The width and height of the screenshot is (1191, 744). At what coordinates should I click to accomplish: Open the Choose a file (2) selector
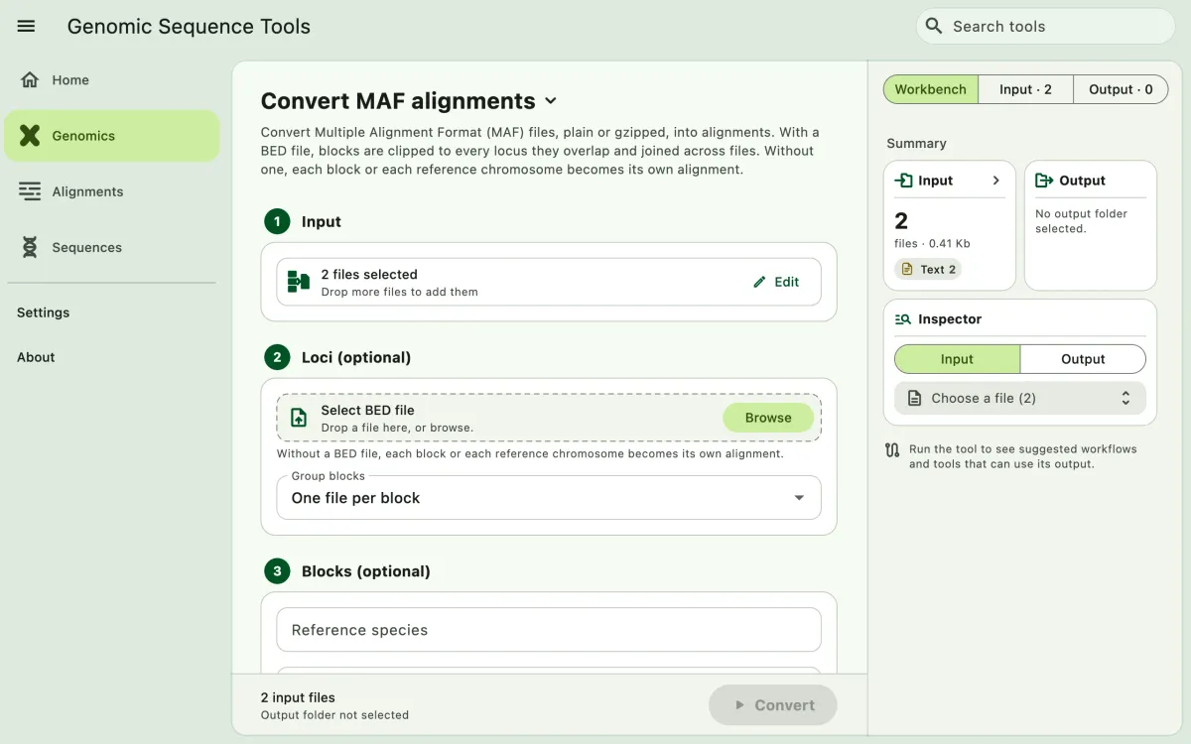[x=1020, y=398]
